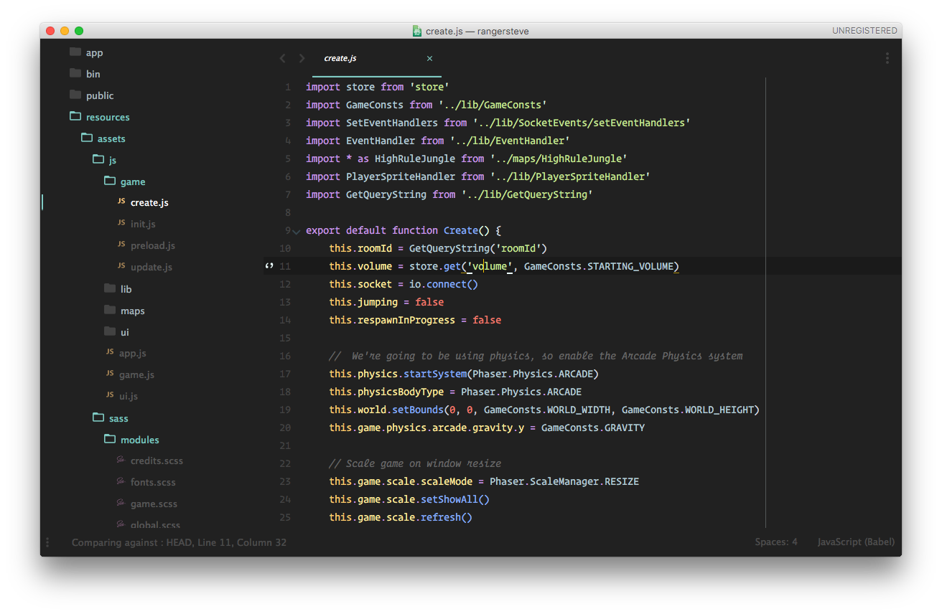Click the JS icon beside init.js
The height and width of the screenshot is (614, 942).
click(x=121, y=224)
